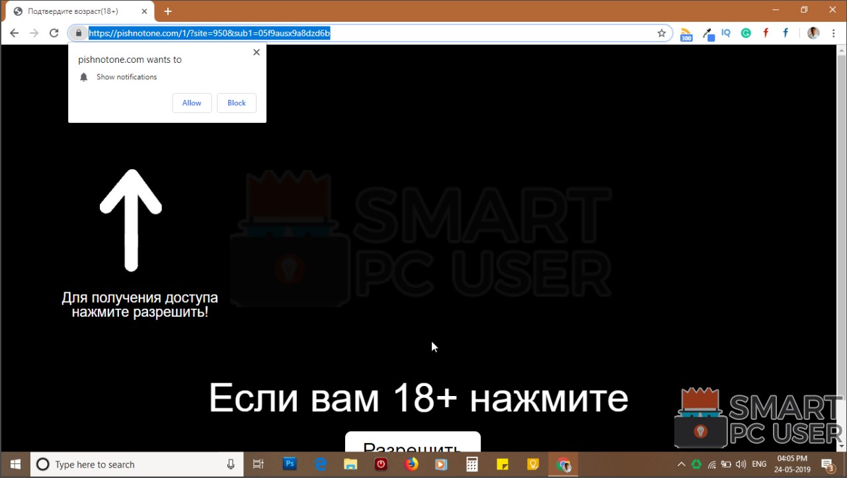
Task: Toggle the ENG keyboard language indicator
Action: click(758, 464)
